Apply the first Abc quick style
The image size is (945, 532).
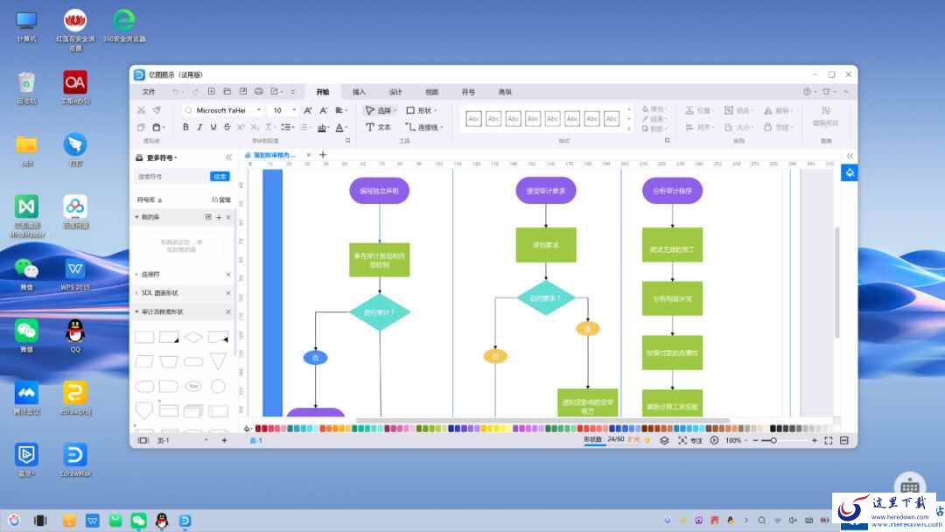[473, 119]
